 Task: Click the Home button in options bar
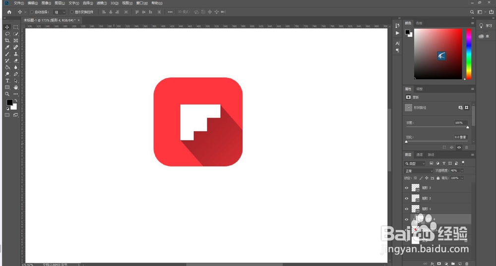pyautogui.click(x=9, y=12)
